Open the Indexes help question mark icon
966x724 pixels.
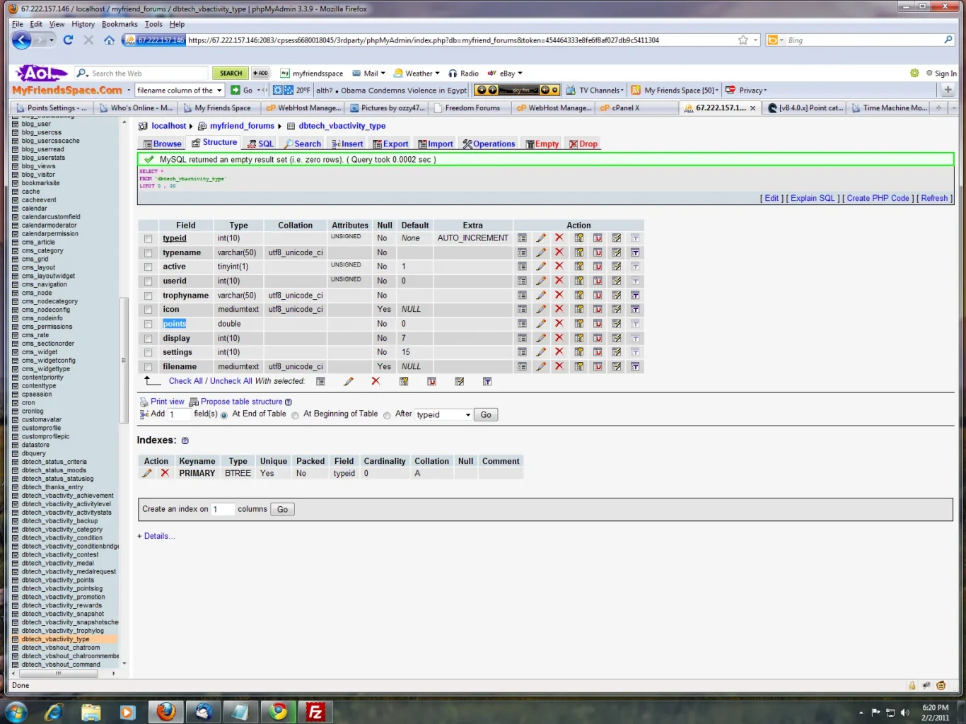point(185,440)
